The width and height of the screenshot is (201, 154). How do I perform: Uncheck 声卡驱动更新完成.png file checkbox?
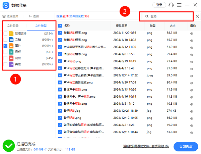click(60, 83)
